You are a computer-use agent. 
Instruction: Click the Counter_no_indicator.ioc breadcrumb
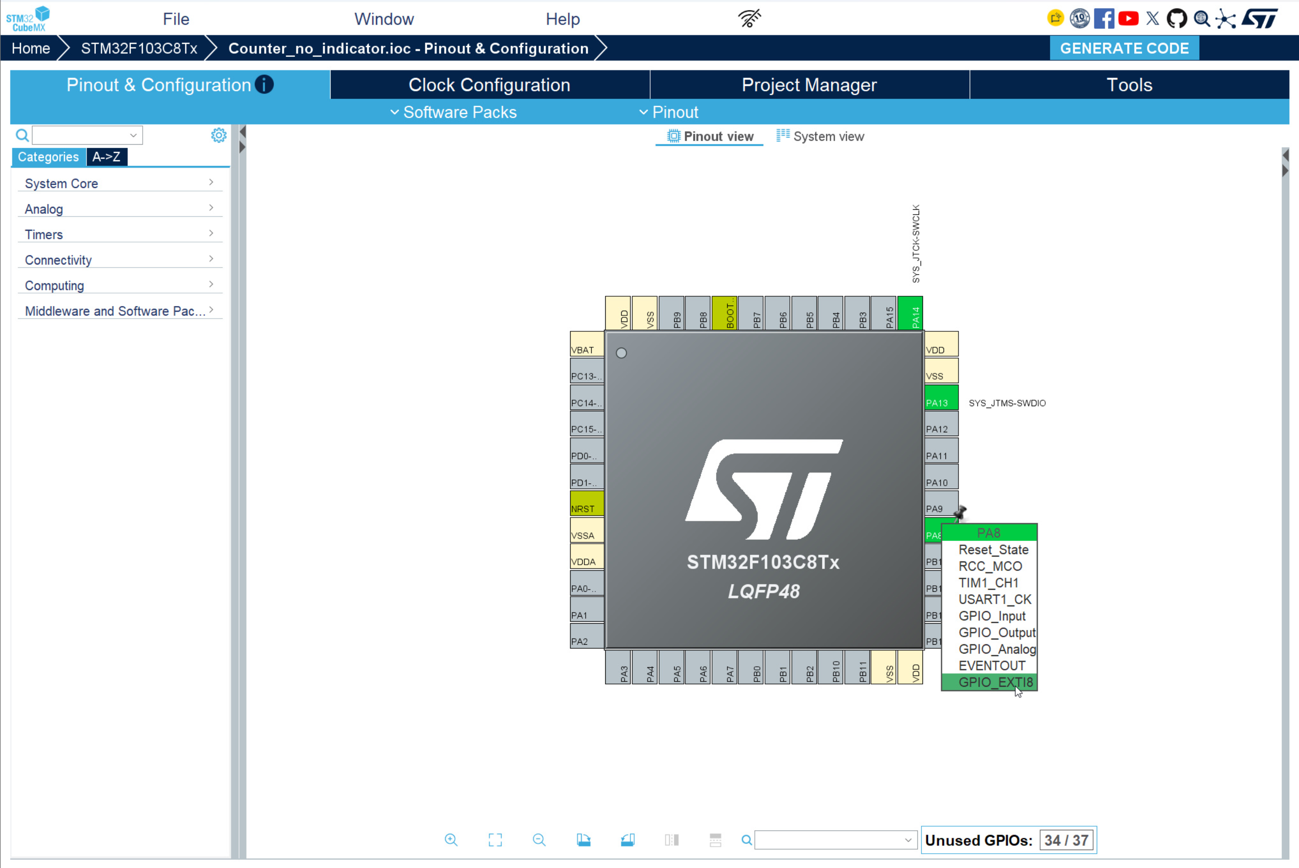[408, 48]
